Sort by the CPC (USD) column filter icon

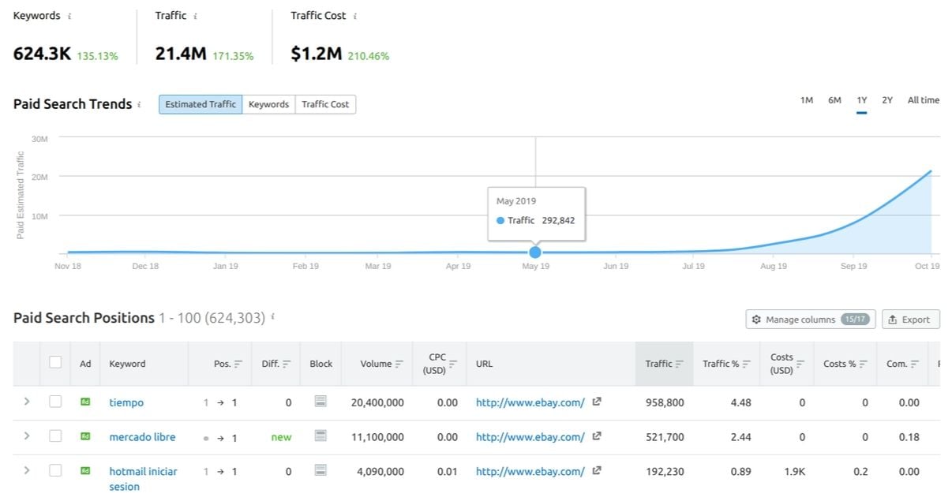point(454,364)
